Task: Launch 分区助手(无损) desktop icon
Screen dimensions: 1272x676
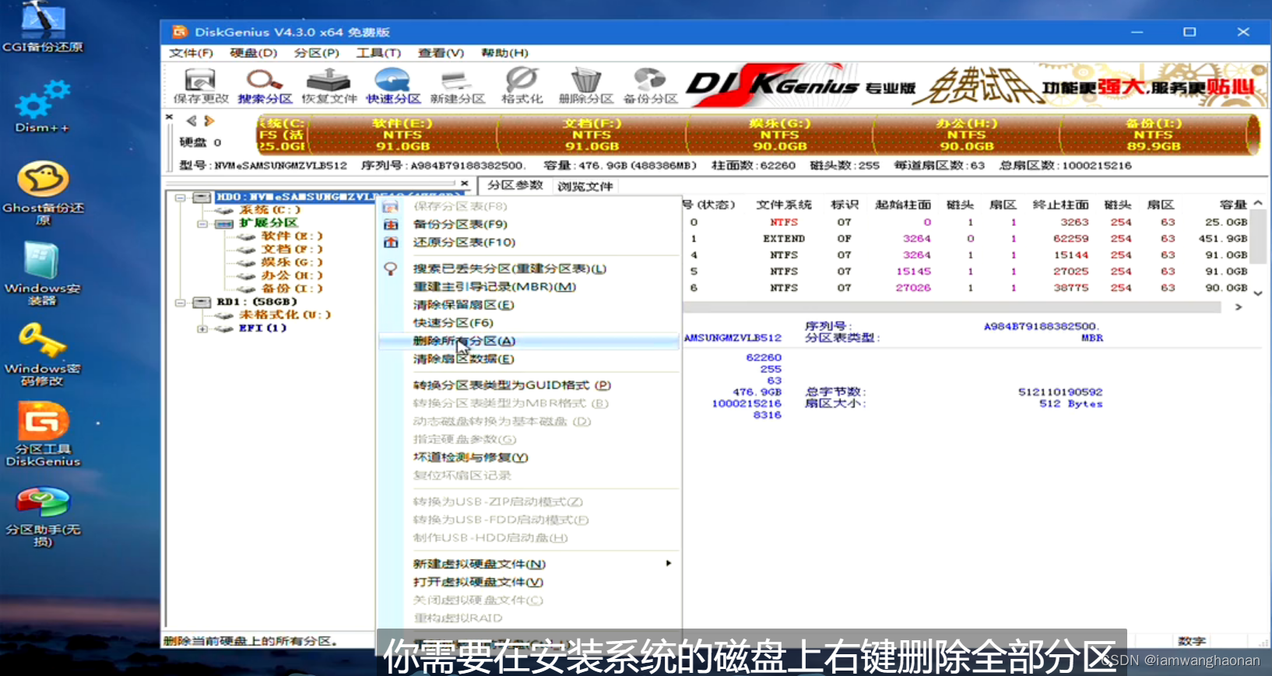Action: (43, 517)
